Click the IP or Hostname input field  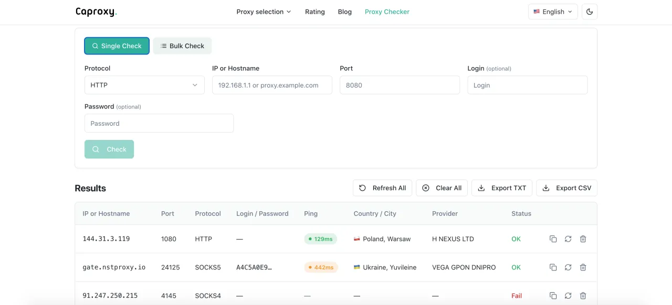pyautogui.click(x=272, y=85)
